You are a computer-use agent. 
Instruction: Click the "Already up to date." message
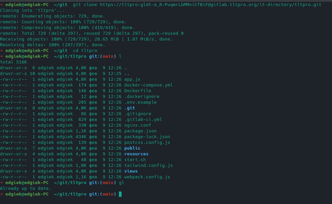tap(26, 188)
